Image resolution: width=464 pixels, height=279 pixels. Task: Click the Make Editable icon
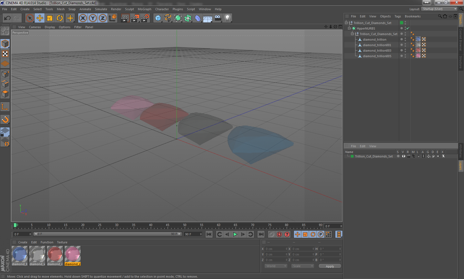pos(5,31)
